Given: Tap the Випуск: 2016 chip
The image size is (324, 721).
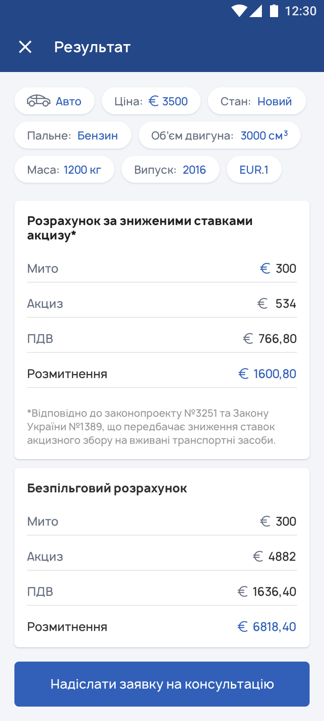Looking at the screenshot, I should click(170, 170).
